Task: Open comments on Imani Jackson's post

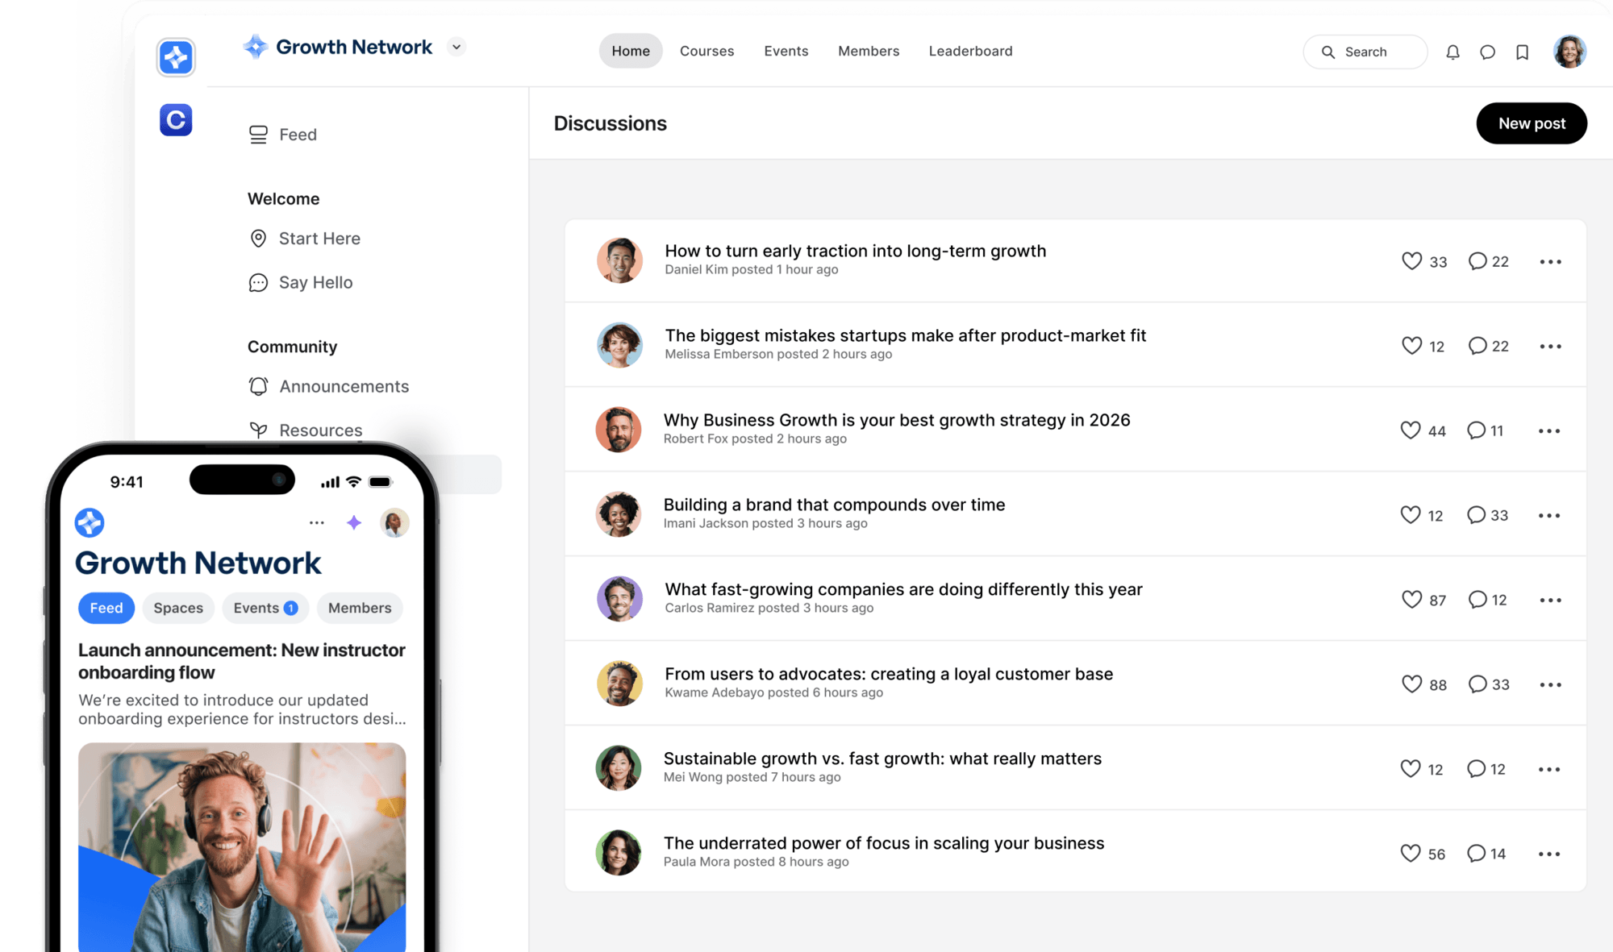Action: point(1476,515)
